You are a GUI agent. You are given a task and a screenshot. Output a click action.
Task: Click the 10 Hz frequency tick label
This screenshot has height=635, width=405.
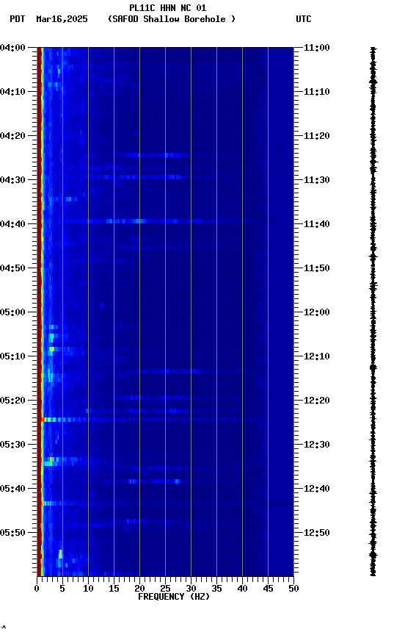(88, 589)
